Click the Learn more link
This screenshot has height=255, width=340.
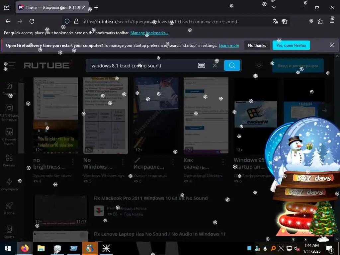tap(229, 45)
